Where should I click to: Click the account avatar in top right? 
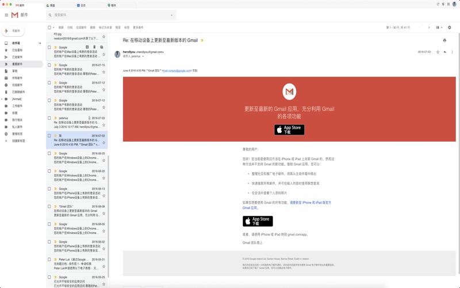coord(454,4)
